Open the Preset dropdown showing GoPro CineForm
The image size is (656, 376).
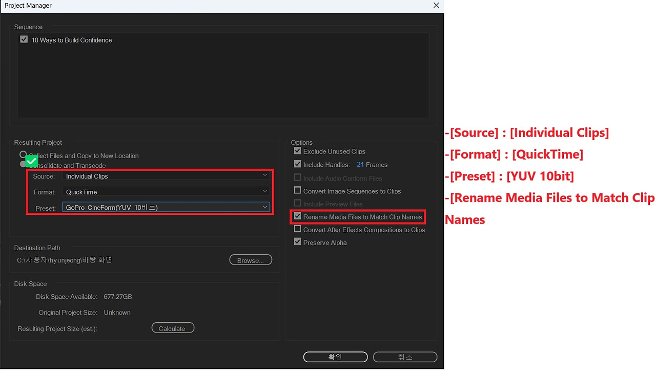pyautogui.click(x=166, y=207)
